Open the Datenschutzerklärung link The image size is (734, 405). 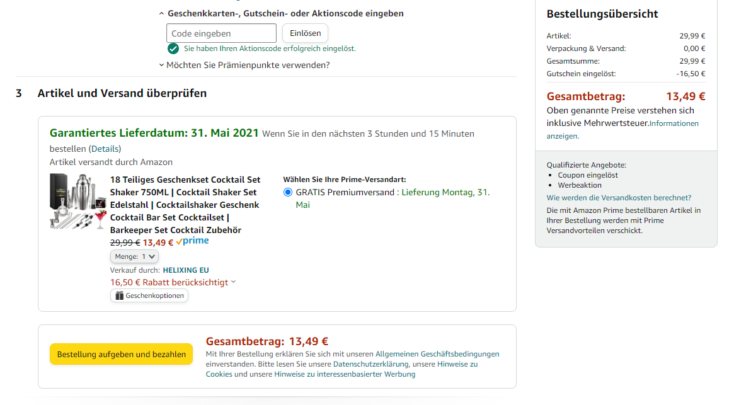tap(370, 364)
